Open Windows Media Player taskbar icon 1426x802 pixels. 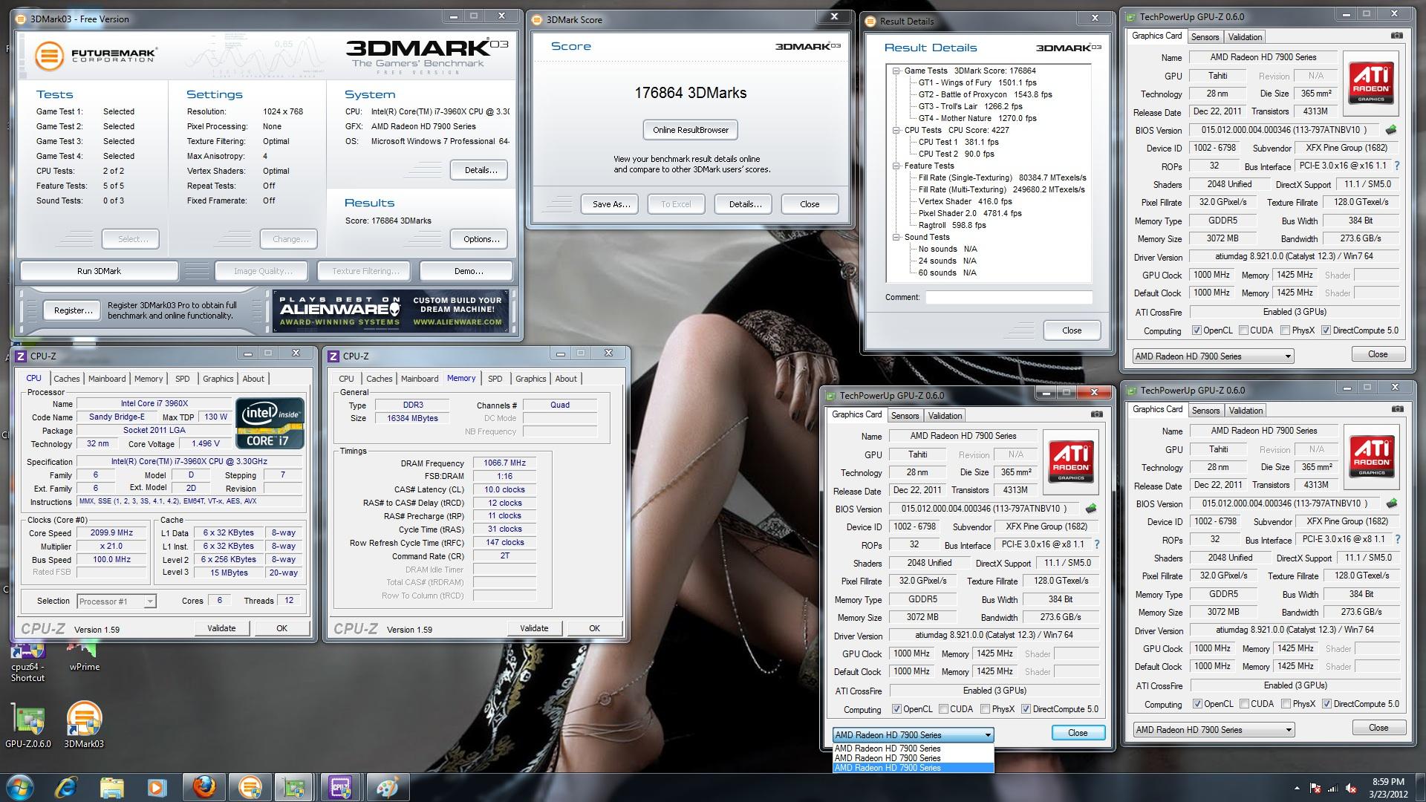[157, 786]
